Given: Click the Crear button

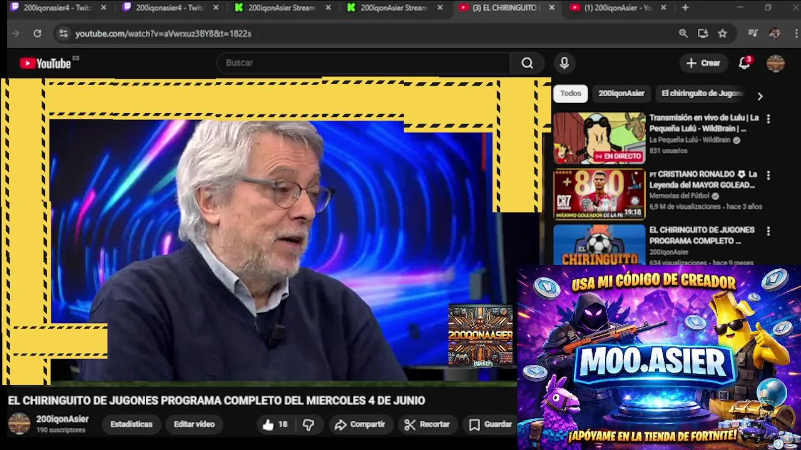Looking at the screenshot, I should [x=703, y=63].
